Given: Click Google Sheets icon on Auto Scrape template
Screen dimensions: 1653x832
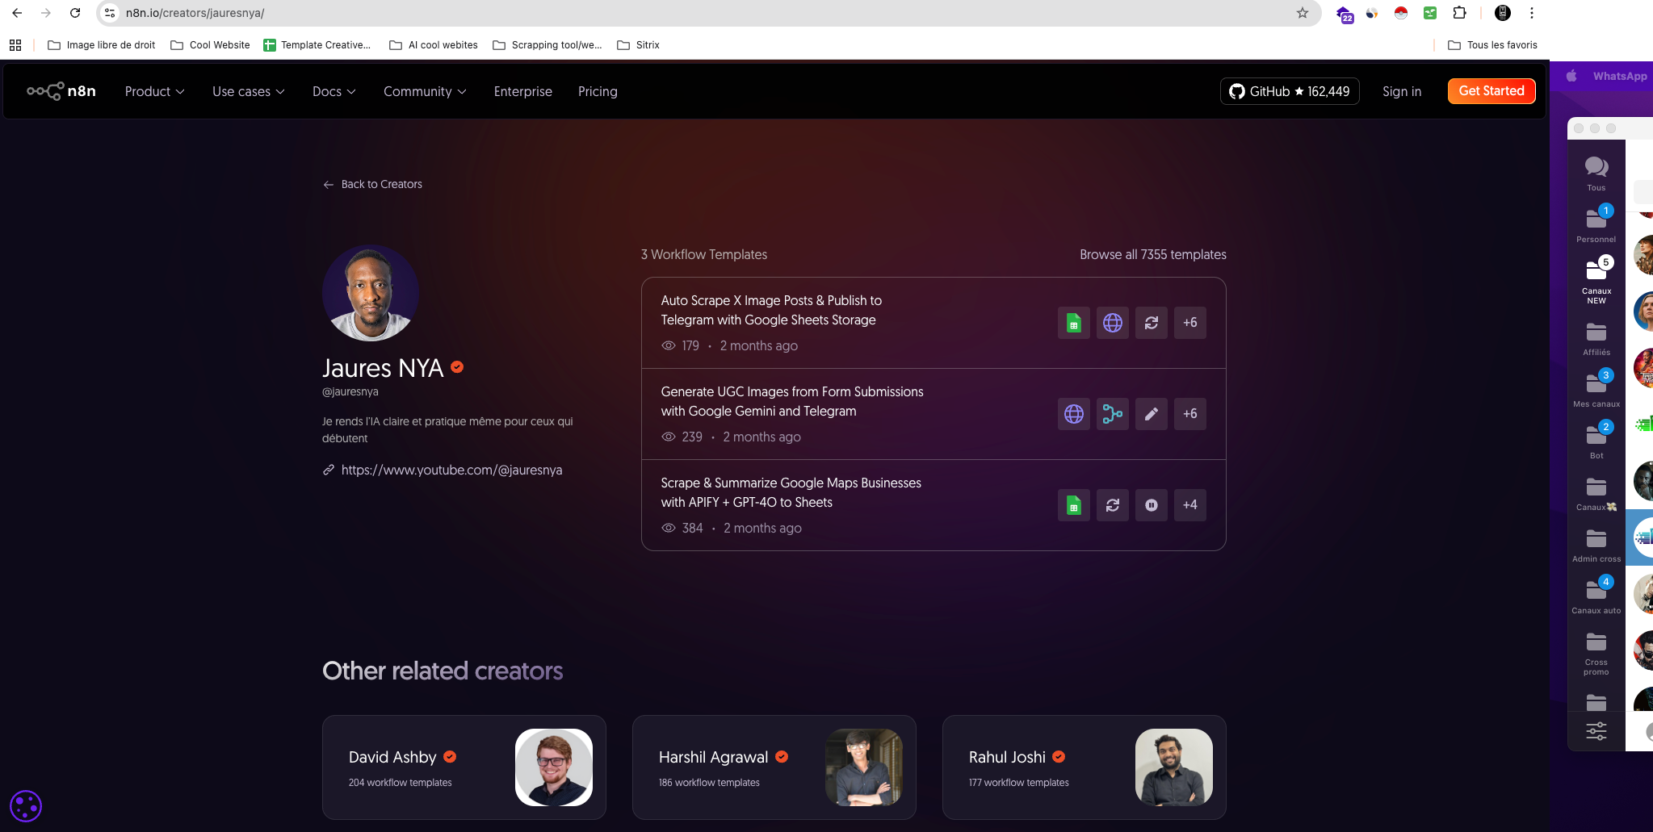Looking at the screenshot, I should (x=1074, y=323).
